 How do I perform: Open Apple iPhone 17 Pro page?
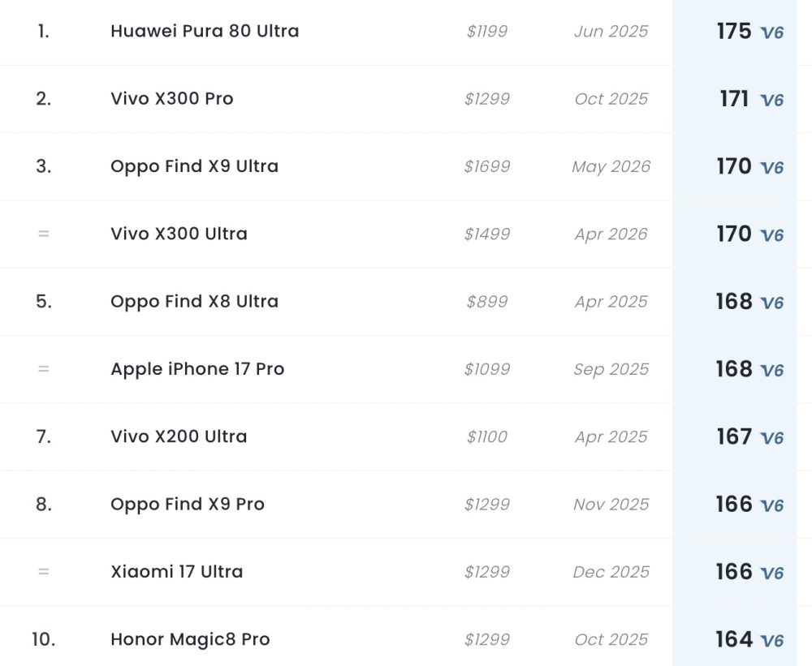197,369
